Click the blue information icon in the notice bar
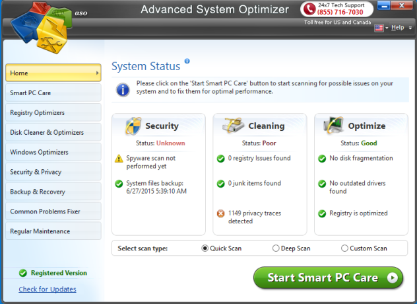The height and width of the screenshot is (304, 417). [123, 89]
